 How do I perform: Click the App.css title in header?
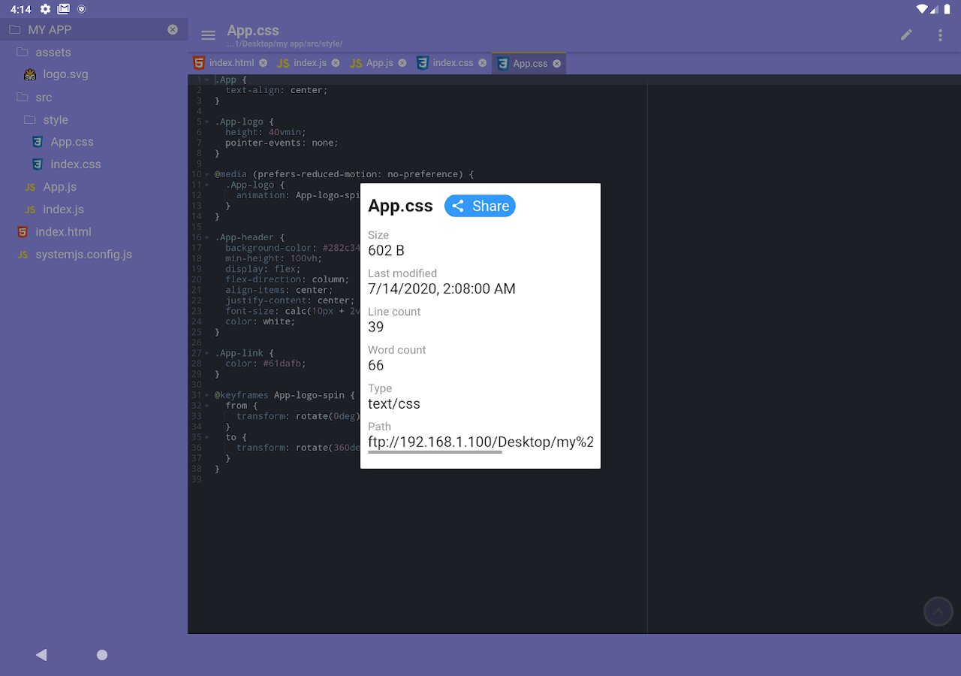click(x=253, y=30)
